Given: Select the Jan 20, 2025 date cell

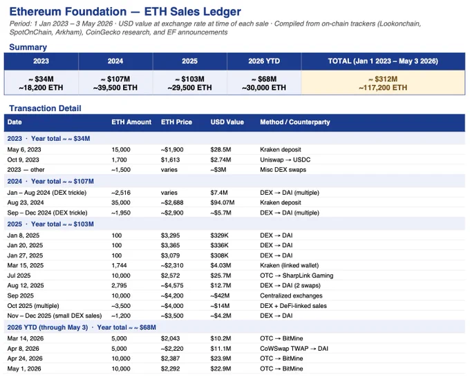Looking at the screenshot, I should pos(25,246).
